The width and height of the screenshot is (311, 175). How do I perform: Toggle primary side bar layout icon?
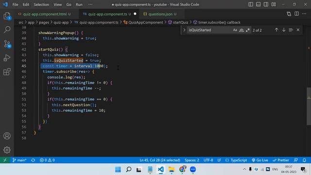click(251, 4)
